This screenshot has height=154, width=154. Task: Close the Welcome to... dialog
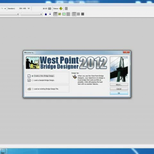pos(126,52)
